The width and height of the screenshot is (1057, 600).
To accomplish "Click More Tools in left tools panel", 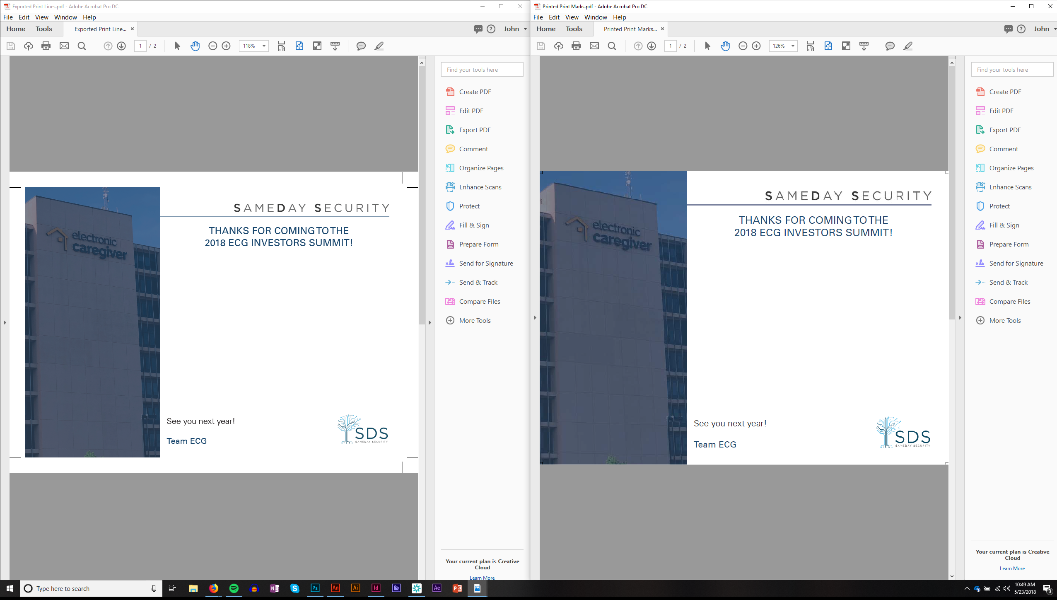I will coord(475,320).
